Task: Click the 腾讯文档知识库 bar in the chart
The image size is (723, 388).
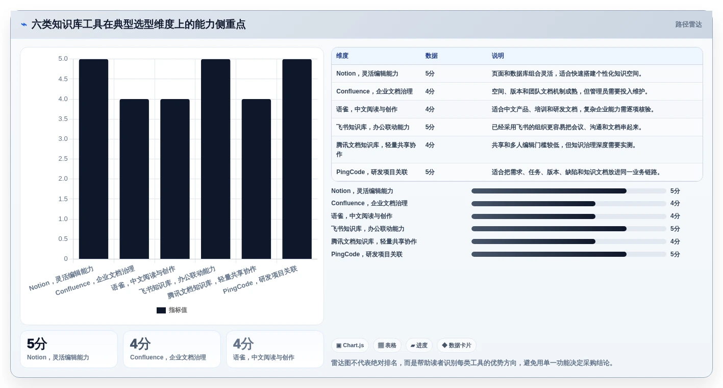Action: [x=256, y=179]
